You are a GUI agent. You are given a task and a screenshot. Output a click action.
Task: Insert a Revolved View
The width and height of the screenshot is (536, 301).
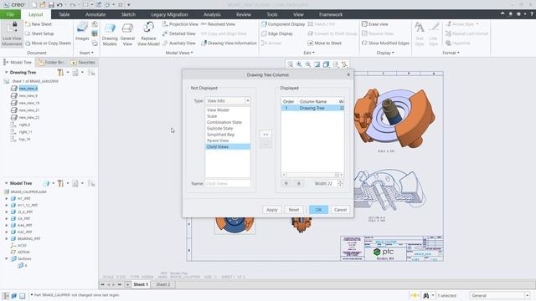tap(218, 24)
